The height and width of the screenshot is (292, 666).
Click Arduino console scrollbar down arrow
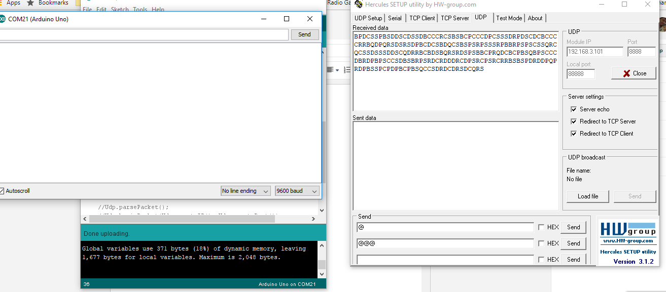click(322, 274)
